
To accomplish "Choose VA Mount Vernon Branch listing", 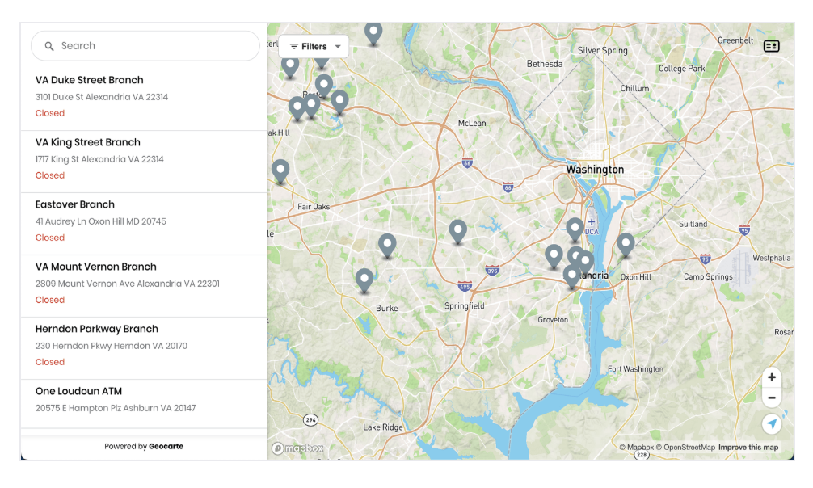I will (96, 267).
